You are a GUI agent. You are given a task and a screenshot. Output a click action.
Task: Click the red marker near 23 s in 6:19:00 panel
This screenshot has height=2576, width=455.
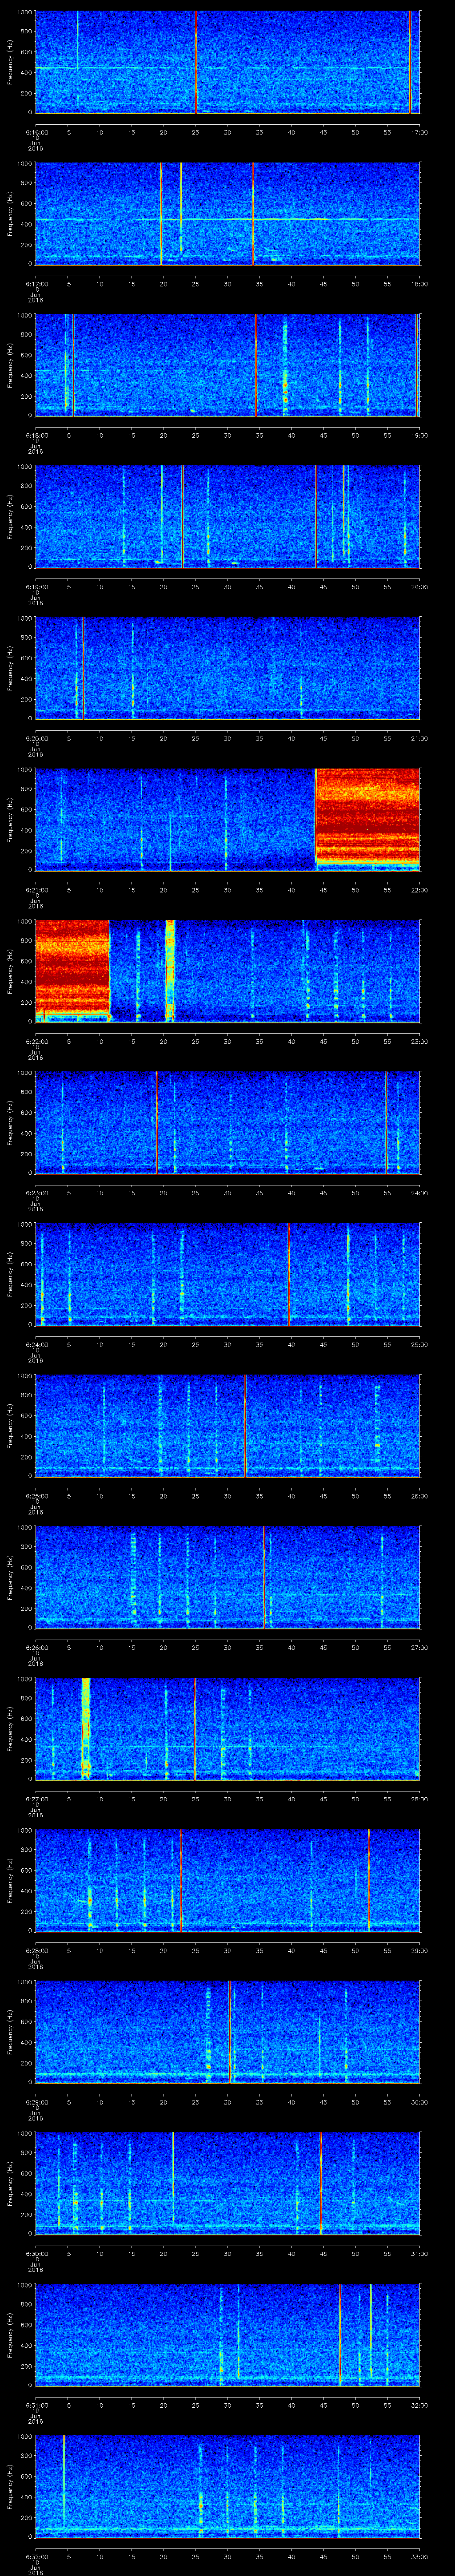point(183,517)
